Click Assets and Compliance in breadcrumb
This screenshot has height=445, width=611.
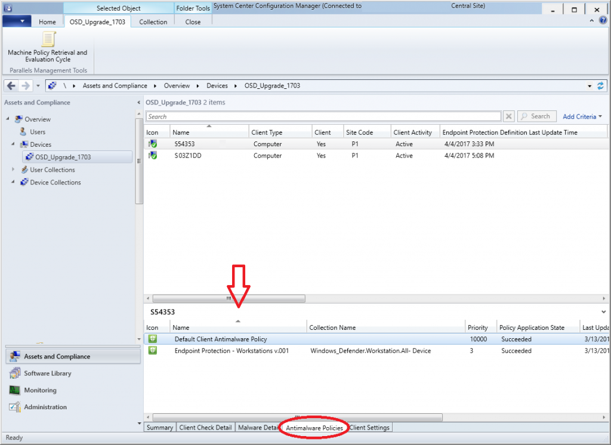(115, 86)
